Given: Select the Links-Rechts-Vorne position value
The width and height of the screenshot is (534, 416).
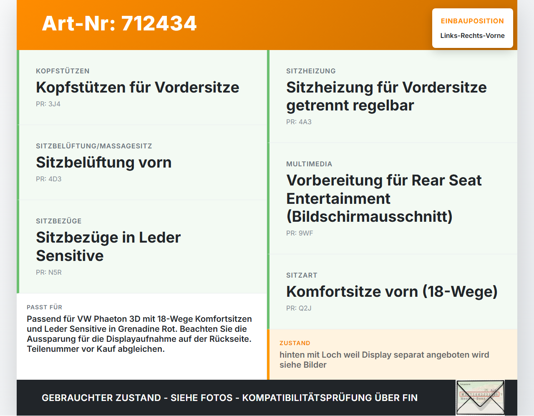Looking at the screenshot, I should click(x=472, y=35).
